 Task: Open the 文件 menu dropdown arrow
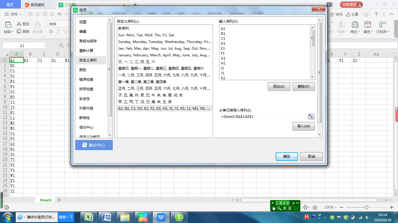(21, 14)
